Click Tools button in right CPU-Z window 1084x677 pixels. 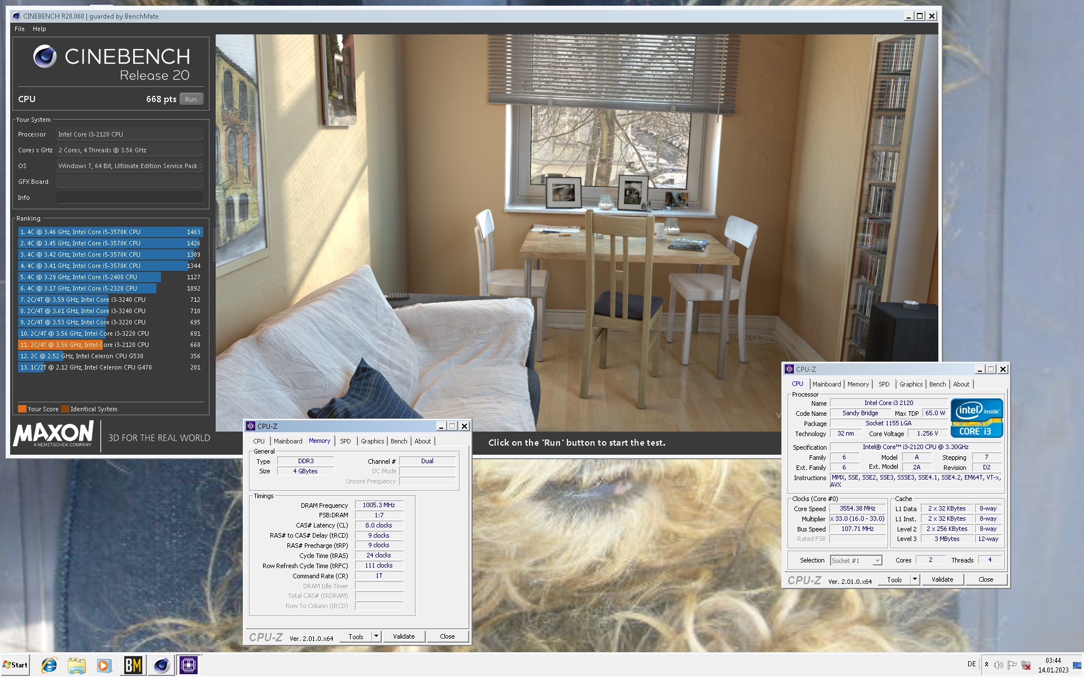(x=894, y=579)
